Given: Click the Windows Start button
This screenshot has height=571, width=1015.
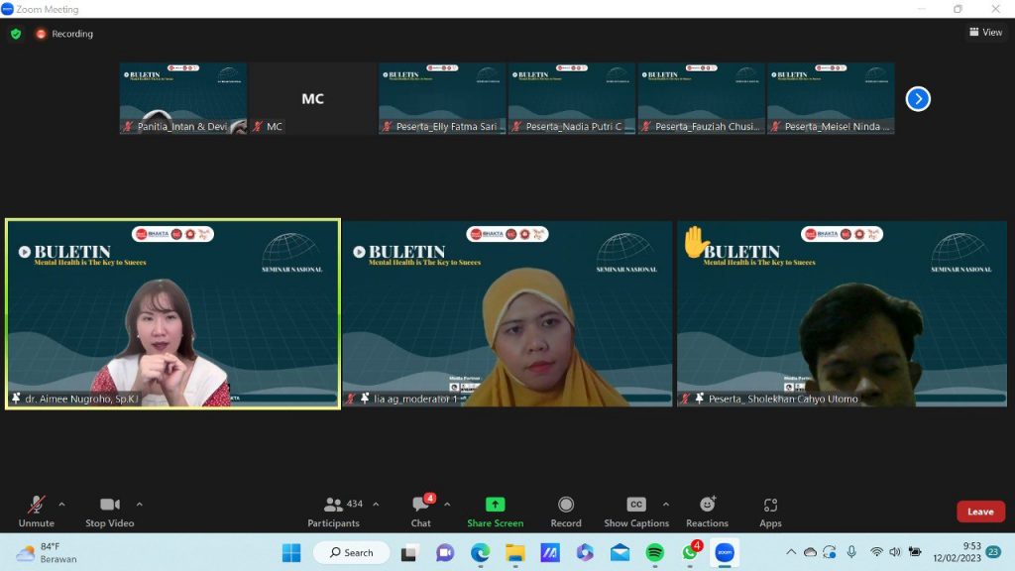Looking at the screenshot, I should (291, 552).
